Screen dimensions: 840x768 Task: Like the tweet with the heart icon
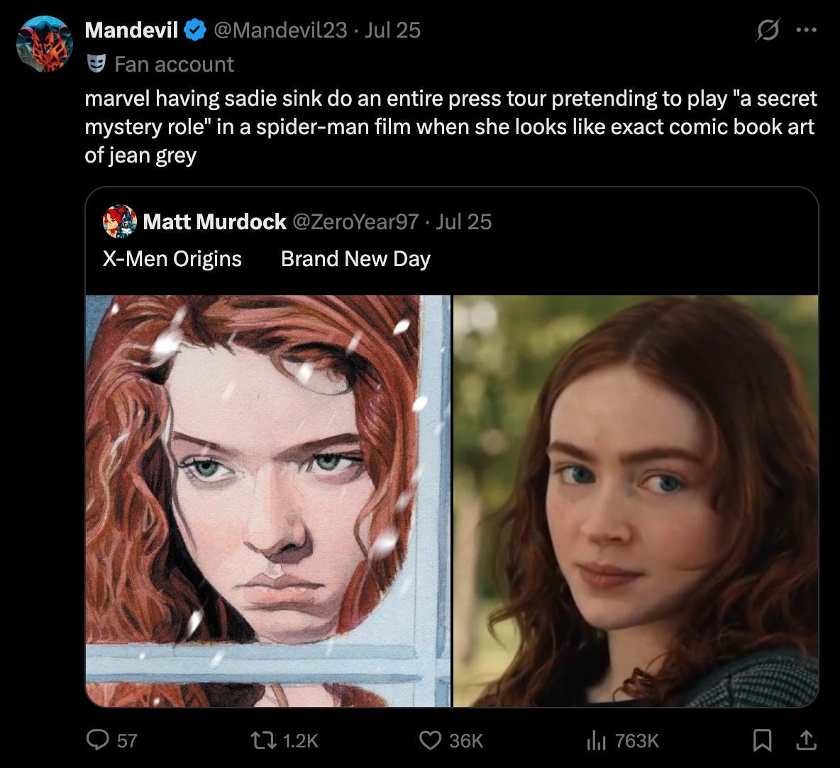point(430,740)
